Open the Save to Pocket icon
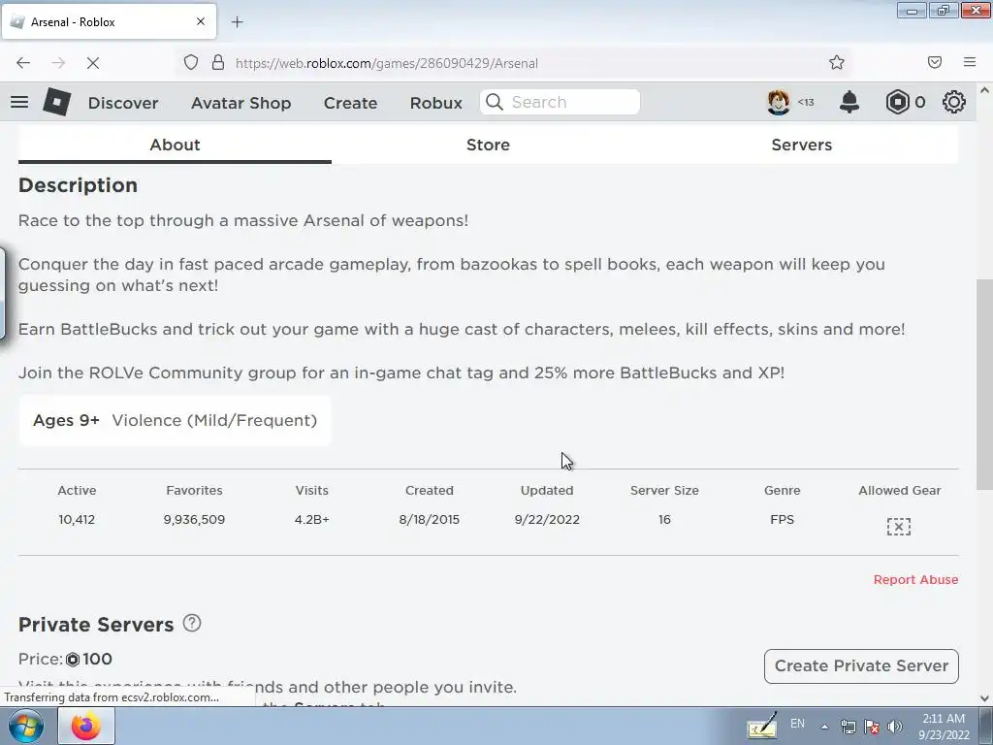This screenshot has height=745, width=993. click(x=934, y=62)
